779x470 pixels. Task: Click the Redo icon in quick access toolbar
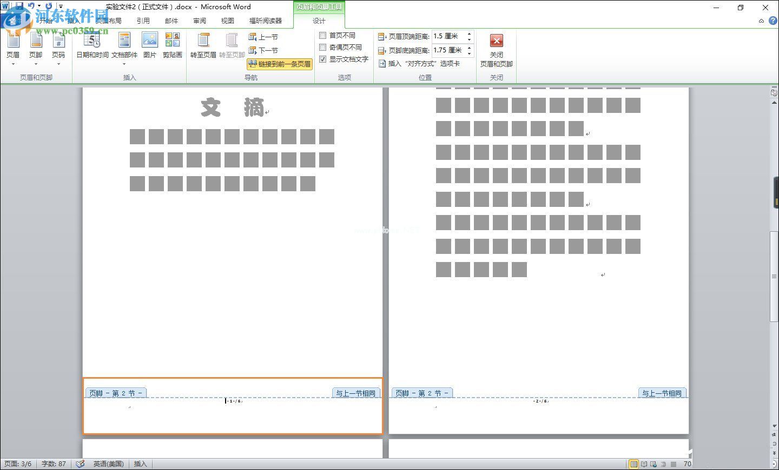click(49, 6)
